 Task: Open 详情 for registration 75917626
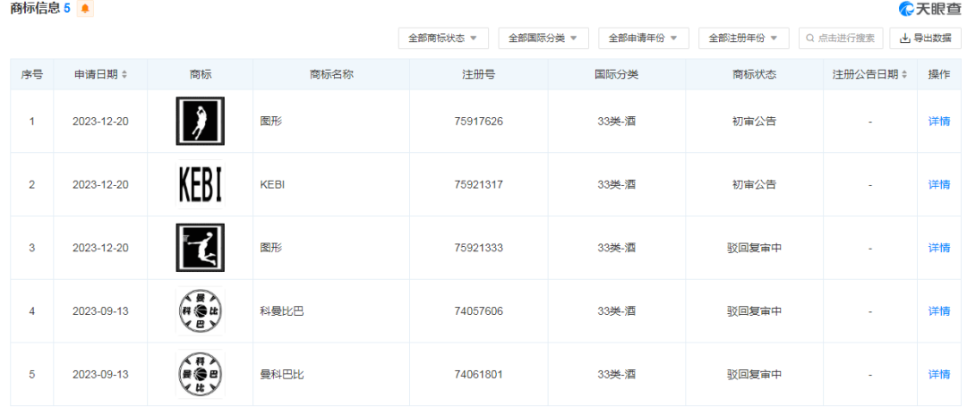938,122
